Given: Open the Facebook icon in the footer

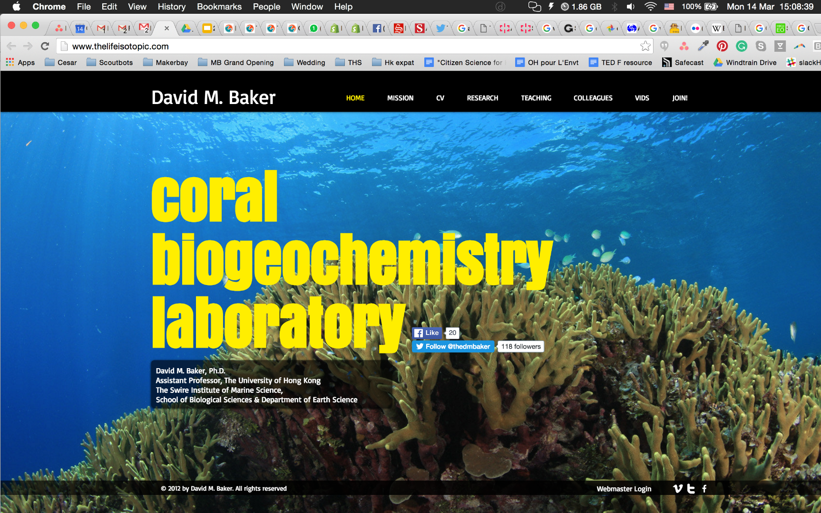Looking at the screenshot, I should [704, 488].
